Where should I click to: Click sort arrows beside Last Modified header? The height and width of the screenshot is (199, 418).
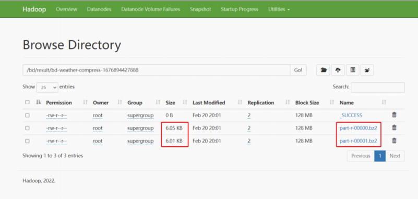240,103
